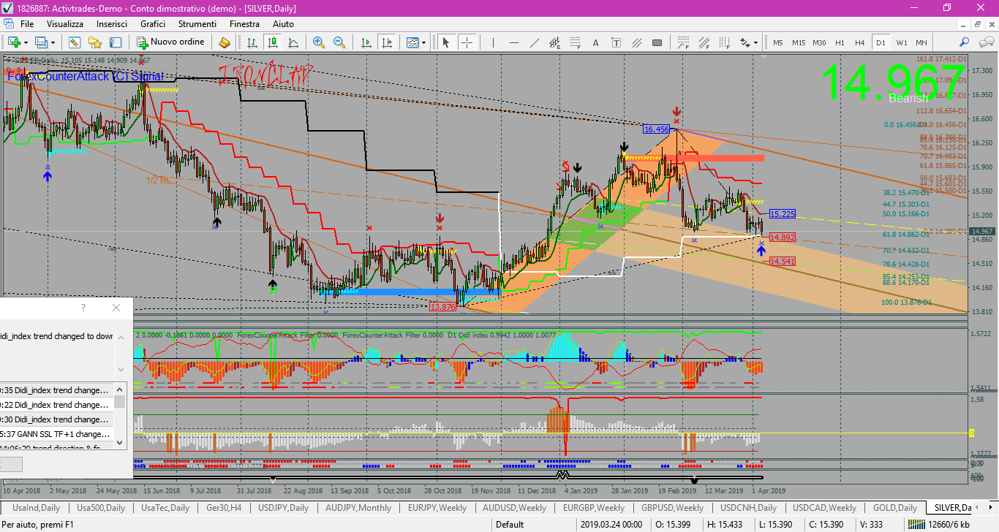Open the New Chart toolbar button
This screenshot has width=999, height=532.
pyautogui.click(x=15, y=42)
